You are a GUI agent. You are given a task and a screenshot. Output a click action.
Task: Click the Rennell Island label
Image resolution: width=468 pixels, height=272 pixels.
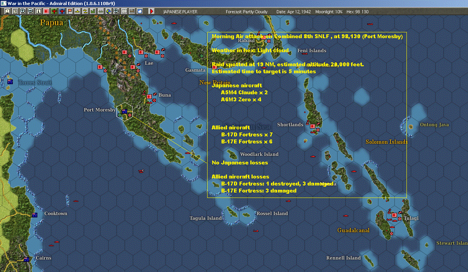[343, 258]
